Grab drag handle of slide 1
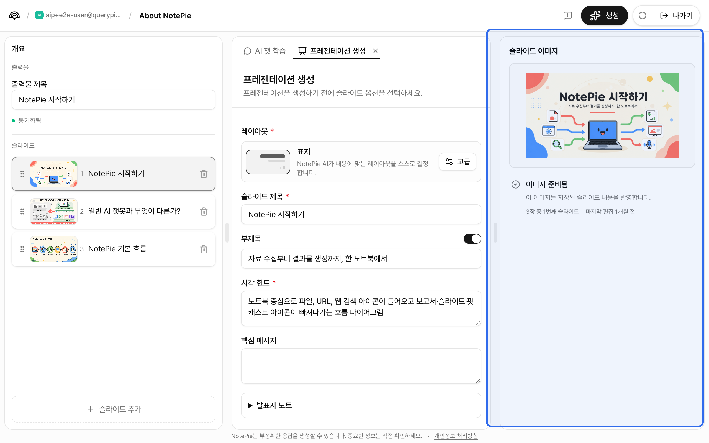The width and height of the screenshot is (709, 443). [22, 174]
